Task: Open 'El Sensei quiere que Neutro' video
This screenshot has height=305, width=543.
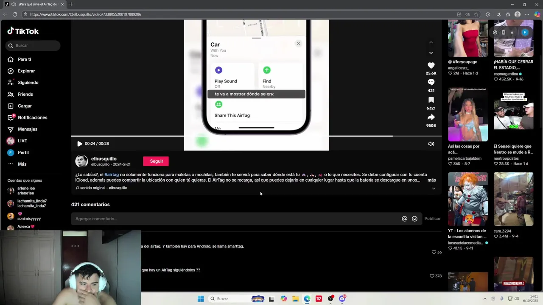Action: pyautogui.click(x=513, y=114)
